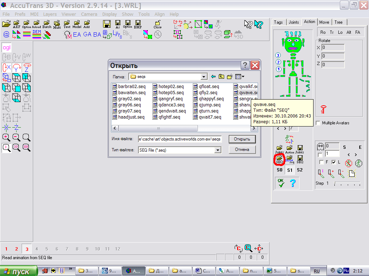Click the open SEQ file icon
Image resolution: width=369 pixels, height=276 pixels.
pos(279,159)
